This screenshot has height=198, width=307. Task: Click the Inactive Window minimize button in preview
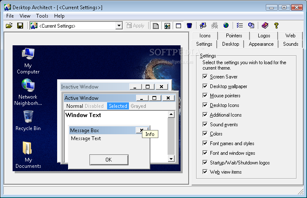[135, 86]
